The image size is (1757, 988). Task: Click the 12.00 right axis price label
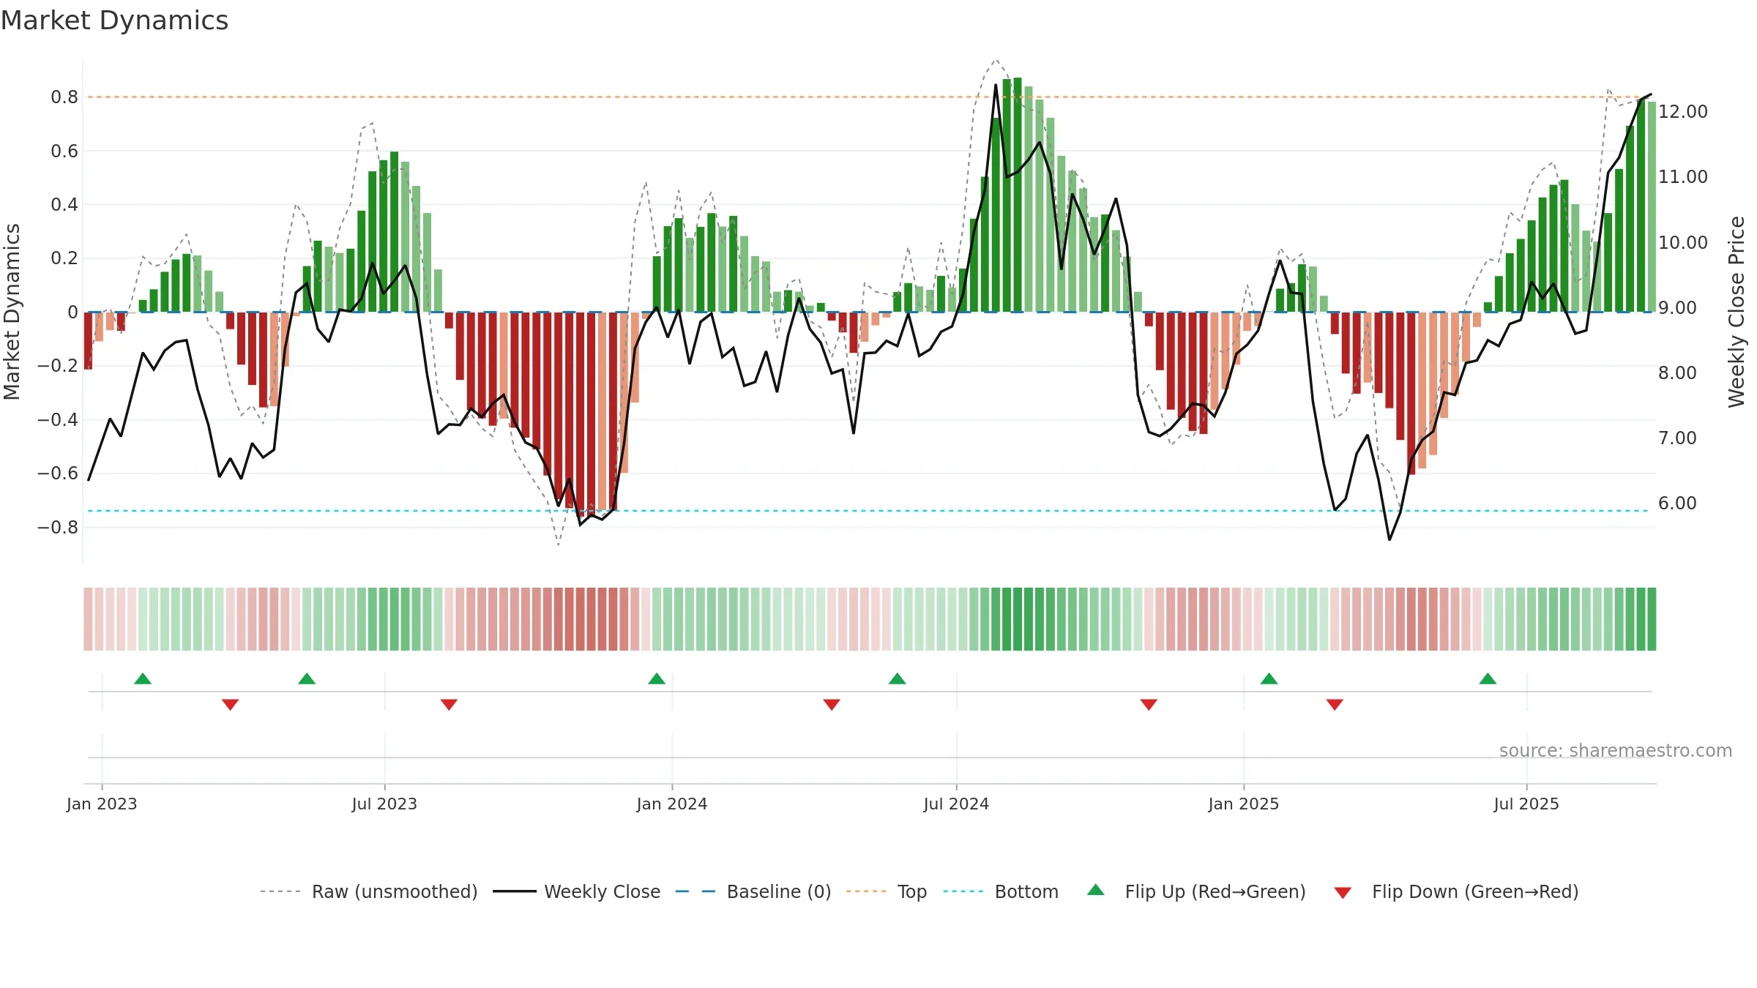click(1683, 112)
